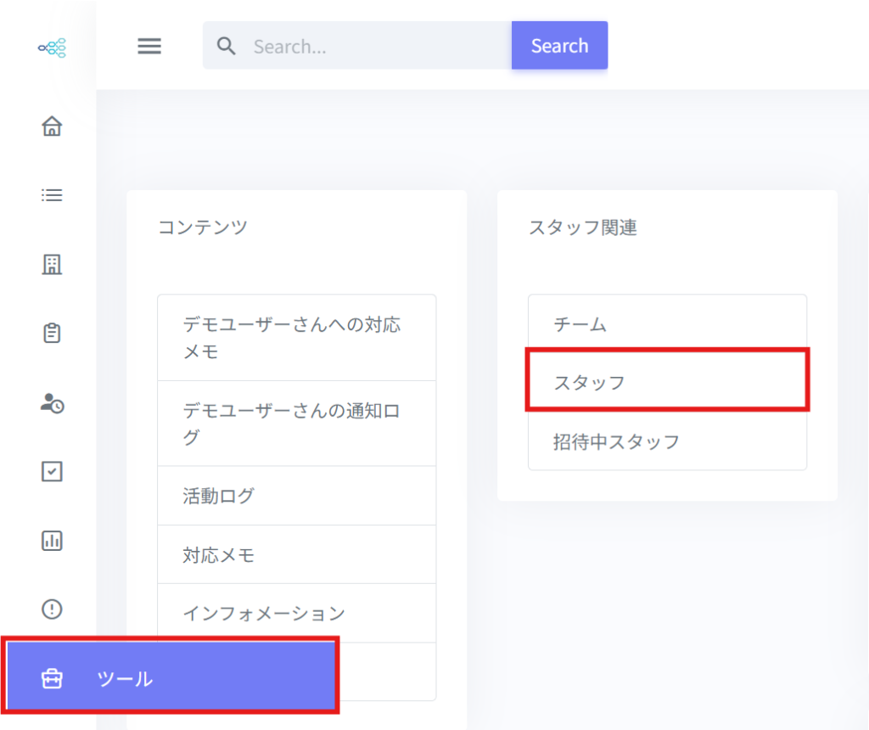Click the exclamation alert icon in sidebar
This screenshot has height=730, width=869.
(52, 609)
